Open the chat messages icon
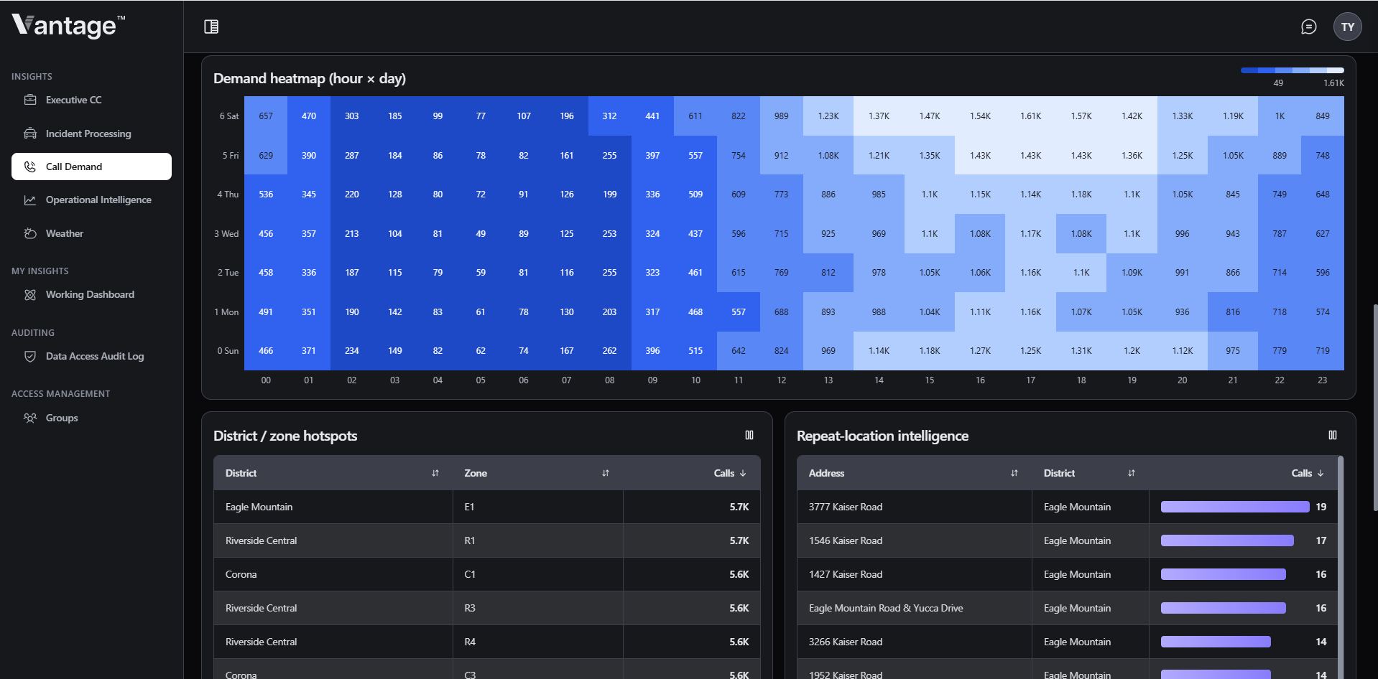The height and width of the screenshot is (679, 1378). coord(1309,27)
